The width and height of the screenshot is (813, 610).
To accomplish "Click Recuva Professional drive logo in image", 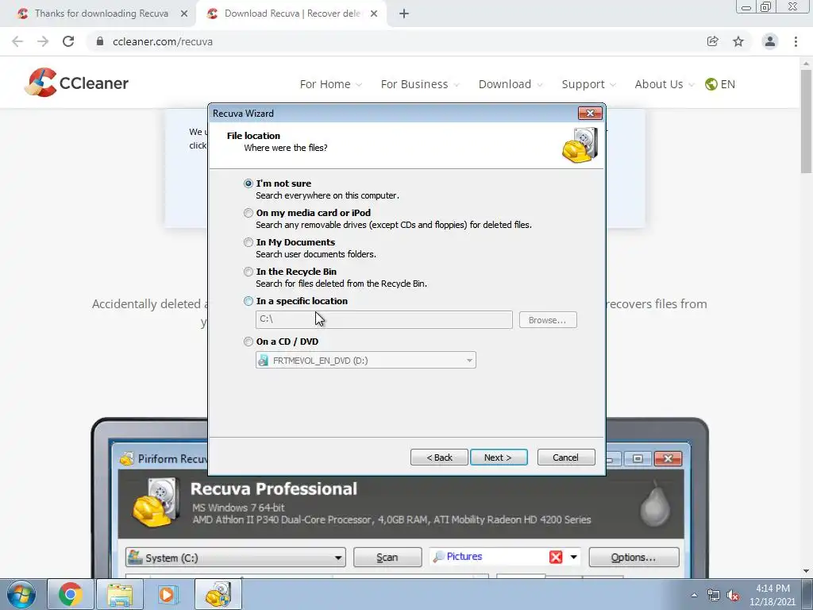I will pyautogui.click(x=157, y=503).
